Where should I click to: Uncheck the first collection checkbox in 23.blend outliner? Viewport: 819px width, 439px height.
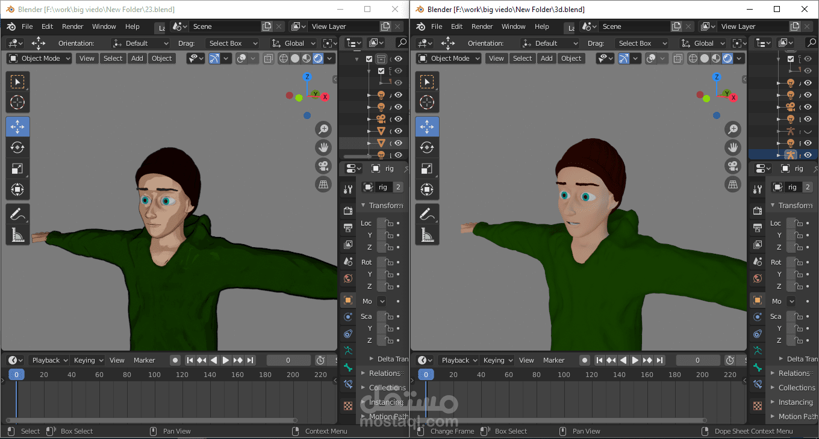[x=369, y=59]
